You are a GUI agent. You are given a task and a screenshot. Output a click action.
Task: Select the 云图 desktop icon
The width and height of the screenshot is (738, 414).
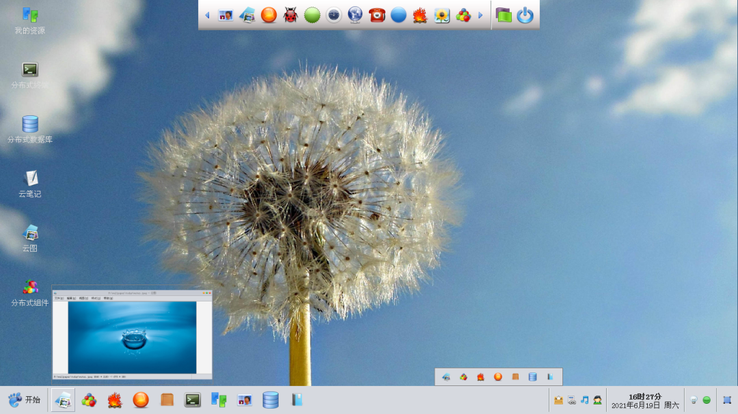(x=29, y=239)
